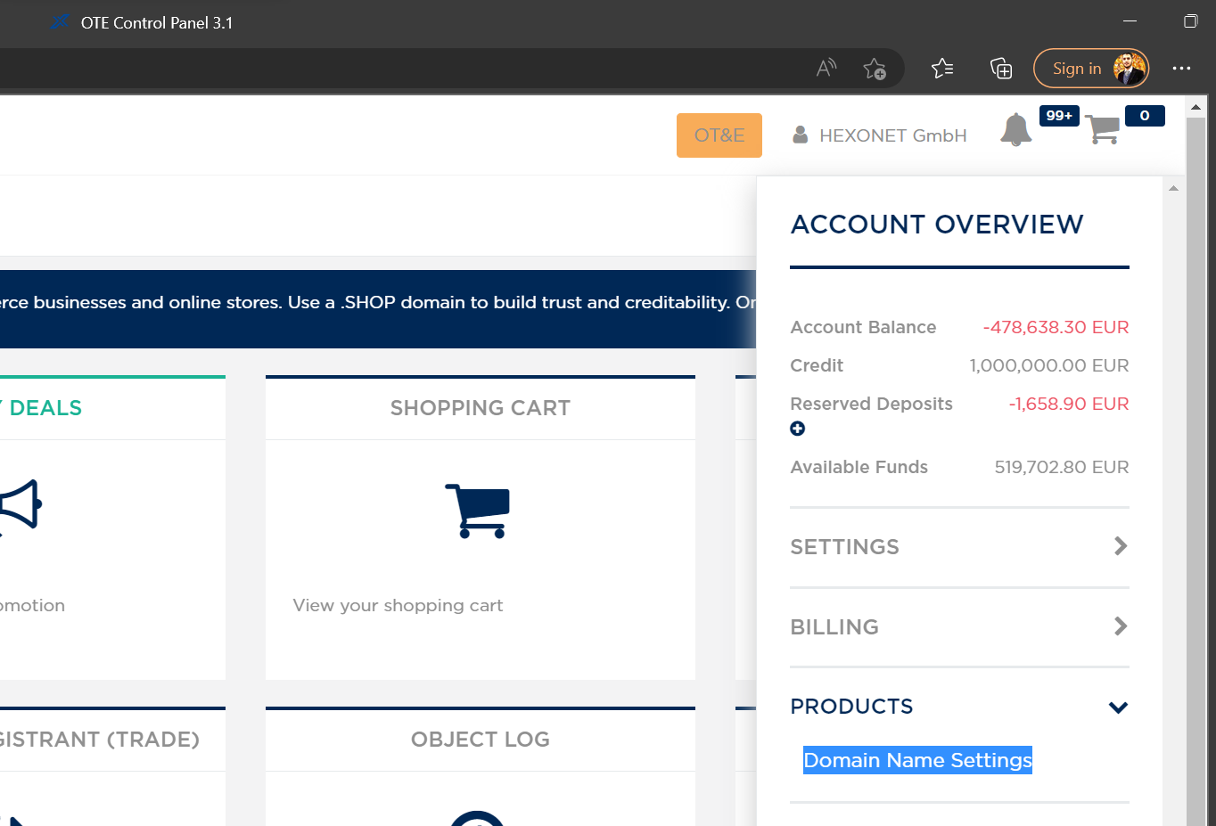Click the notification bell icon

point(1015,130)
